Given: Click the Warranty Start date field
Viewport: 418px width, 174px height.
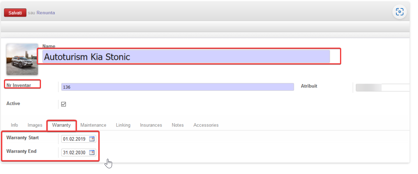Looking at the screenshot, I should (x=75, y=139).
